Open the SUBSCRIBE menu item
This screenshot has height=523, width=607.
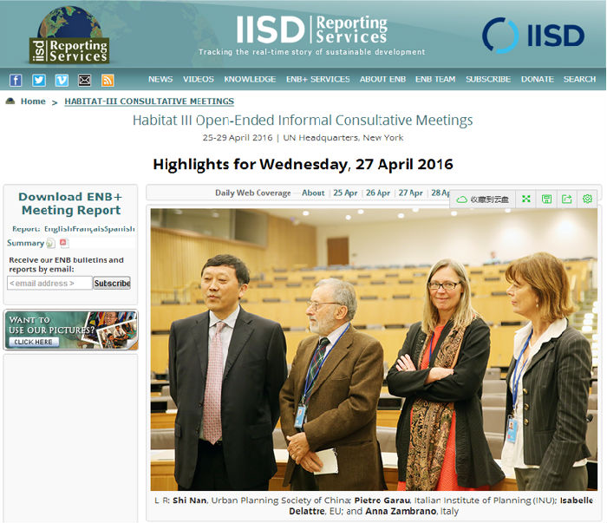click(x=488, y=79)
